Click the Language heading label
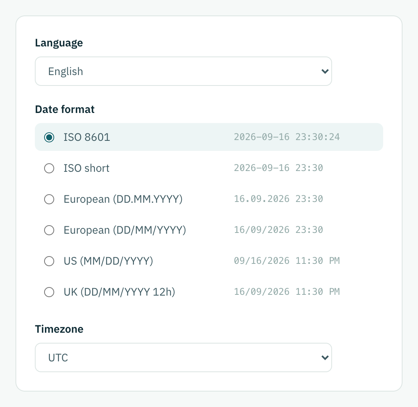 click(x=59, y=43)
